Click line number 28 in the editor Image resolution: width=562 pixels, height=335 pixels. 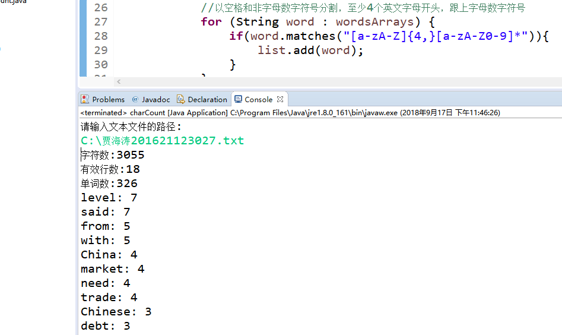pos(101,36)
